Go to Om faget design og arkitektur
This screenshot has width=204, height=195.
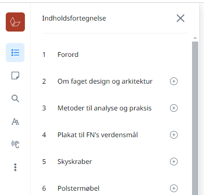point(105,81)
